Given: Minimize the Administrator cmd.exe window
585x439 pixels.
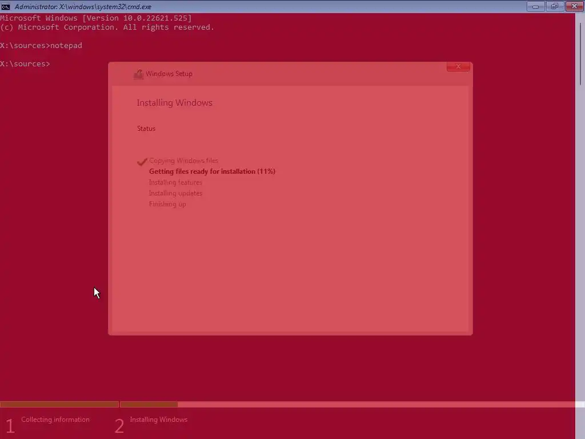Looking at the screenshot, I should pyautogui.click(x=535, y=6).
